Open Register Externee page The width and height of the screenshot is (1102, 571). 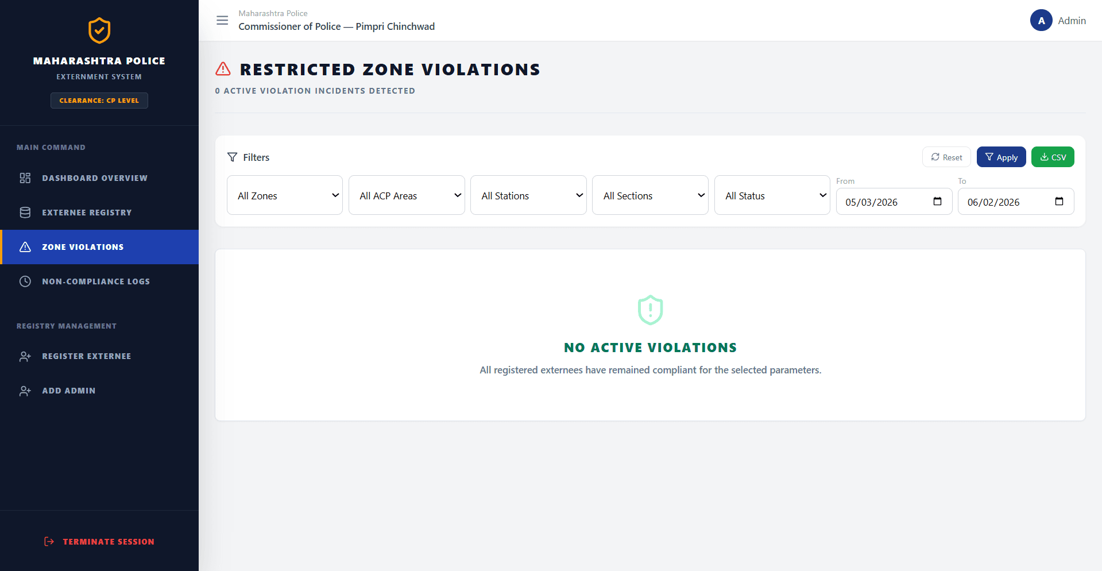99,356
